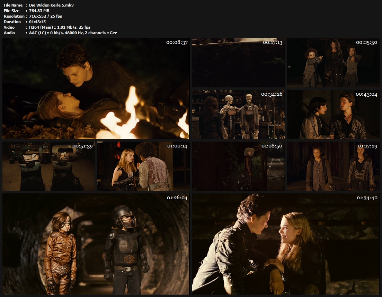The image size is (382, 297).
Task: Select the dark frame at 00:17:13
Action: pos(238,63)
